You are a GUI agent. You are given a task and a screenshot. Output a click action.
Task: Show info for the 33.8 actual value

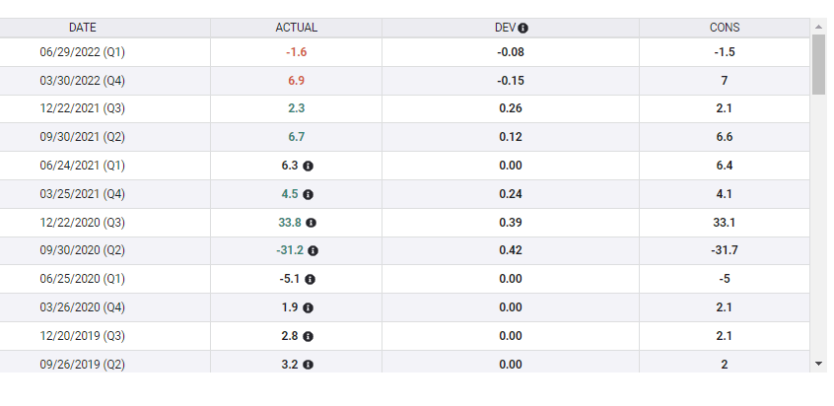coord(312,223)
